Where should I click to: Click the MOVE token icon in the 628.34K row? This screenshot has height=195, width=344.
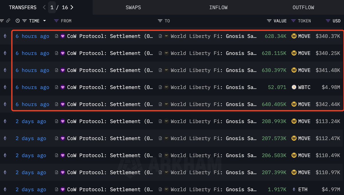pyautogui.click(x=294, y=36)
